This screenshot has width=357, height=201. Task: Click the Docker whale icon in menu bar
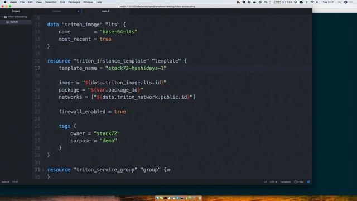point(254,2)
